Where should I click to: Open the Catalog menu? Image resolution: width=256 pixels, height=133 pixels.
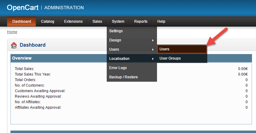pyautogui.click(x=47, y=22)
